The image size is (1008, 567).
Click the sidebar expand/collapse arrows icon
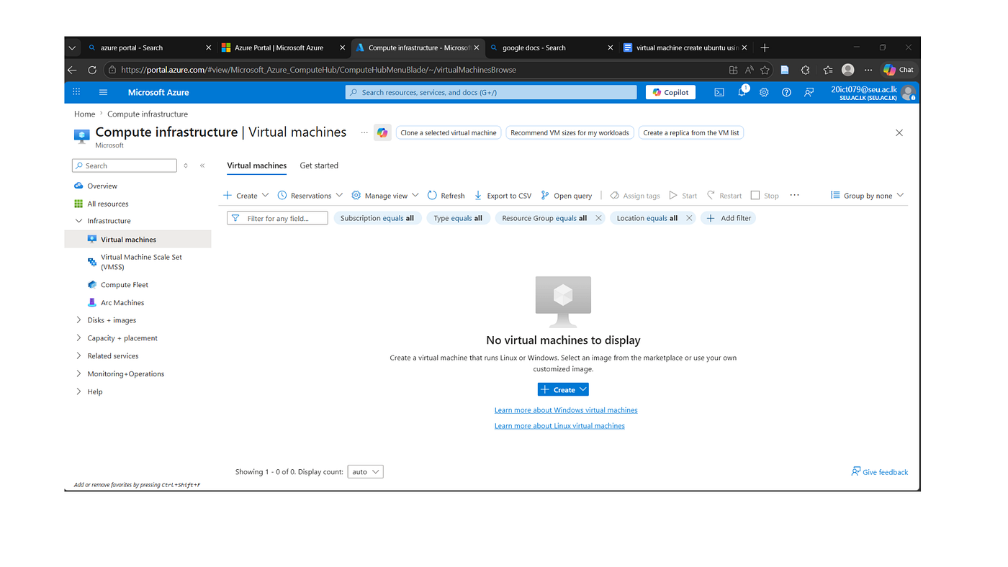186,165
